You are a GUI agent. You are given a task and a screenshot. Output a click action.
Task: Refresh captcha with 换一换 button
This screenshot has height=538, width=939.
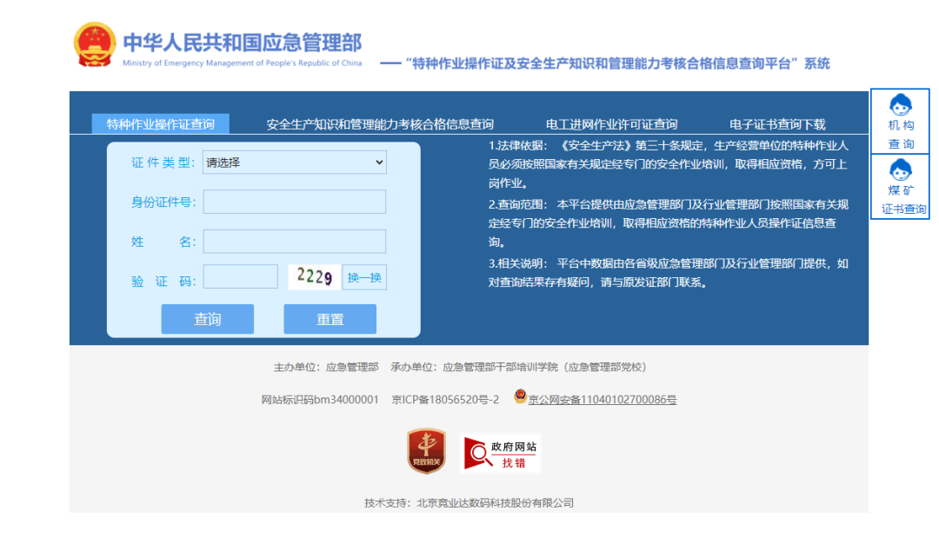pyautogui.click(x=364, y=277)
